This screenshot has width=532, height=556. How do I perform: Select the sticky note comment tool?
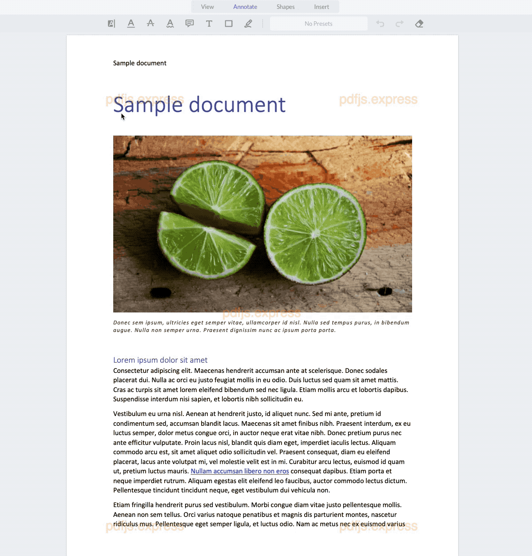pos(190,24)
